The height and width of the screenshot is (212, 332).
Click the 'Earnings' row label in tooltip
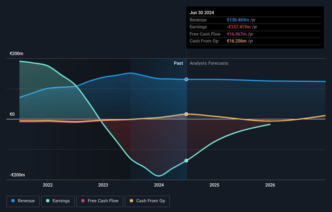[x=198, y=27]
